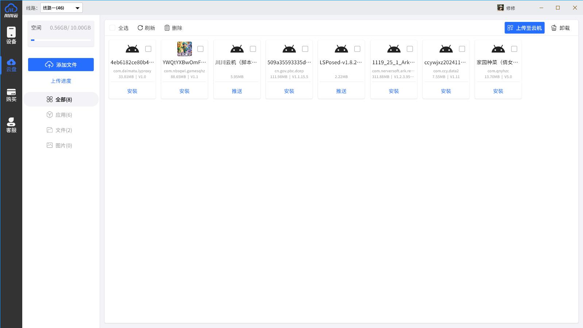Tick the checkbox on the 家园种菜 card
The width and height of the screenshot is (583, 328).
[514, 49]
